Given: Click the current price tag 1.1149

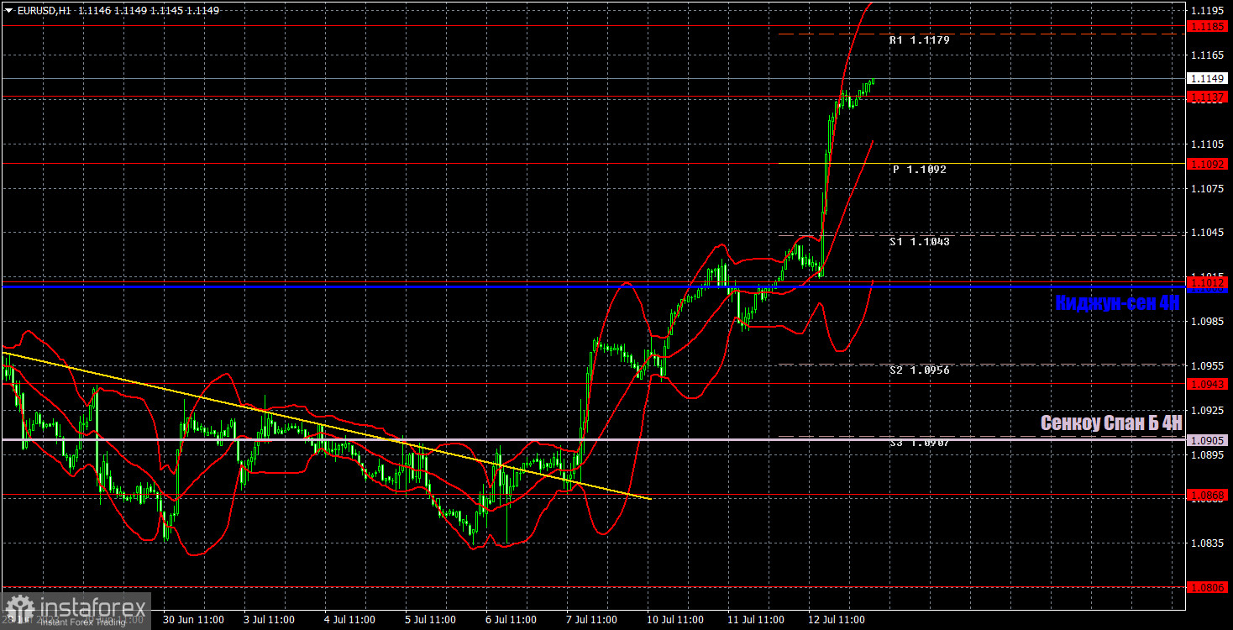Looking at the screenshot, I should (1208, 78).
